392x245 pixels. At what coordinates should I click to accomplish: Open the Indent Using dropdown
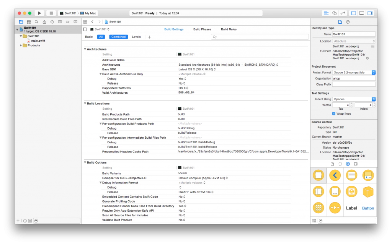(354, 99)
